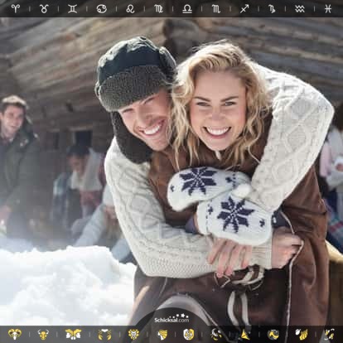343x343 pixels.
Task: Open the gold archer (Sagittarius) illustration icon
Action: pos(245,334)
